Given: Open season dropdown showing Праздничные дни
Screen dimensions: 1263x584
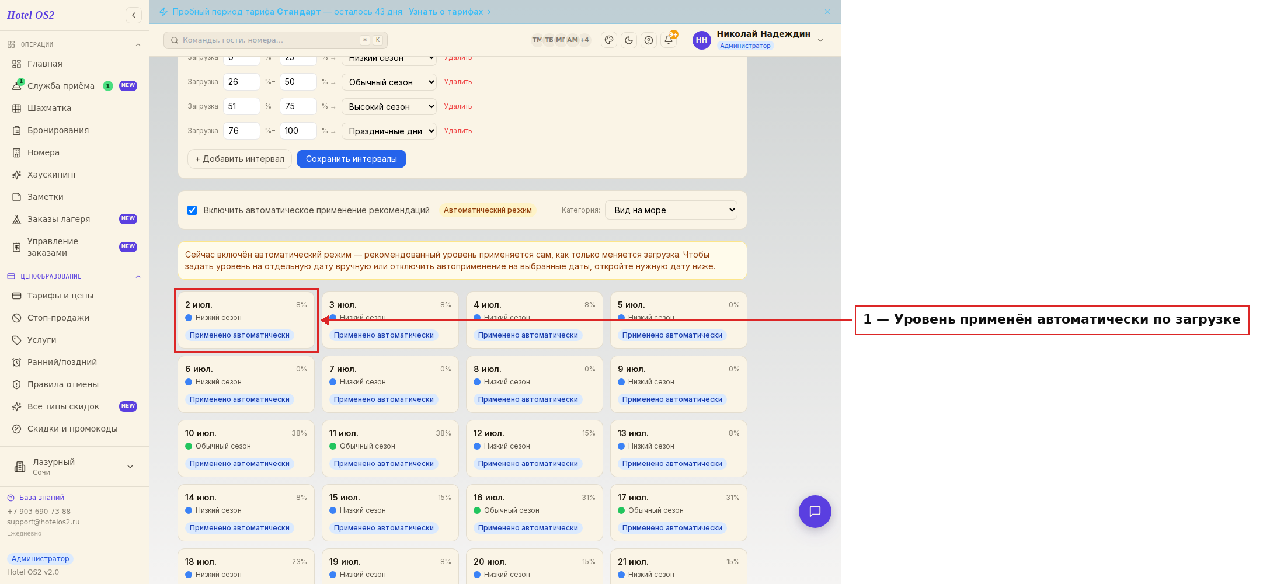Looking at the screenshot, I should pyautogui.click(x=389, y=131).
